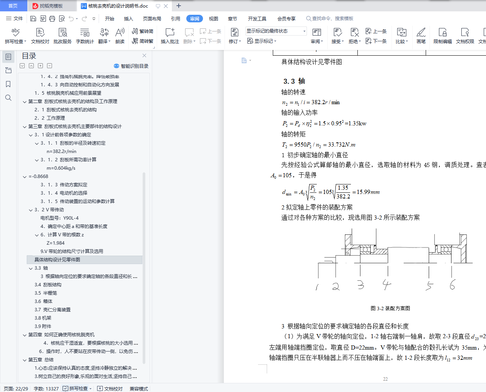Image resolution: width=486 pixels, height=392 pixels.
Task: Collapse 第四章 如何正确使用核桃脱壳机
Action: [x=25, y=335]
